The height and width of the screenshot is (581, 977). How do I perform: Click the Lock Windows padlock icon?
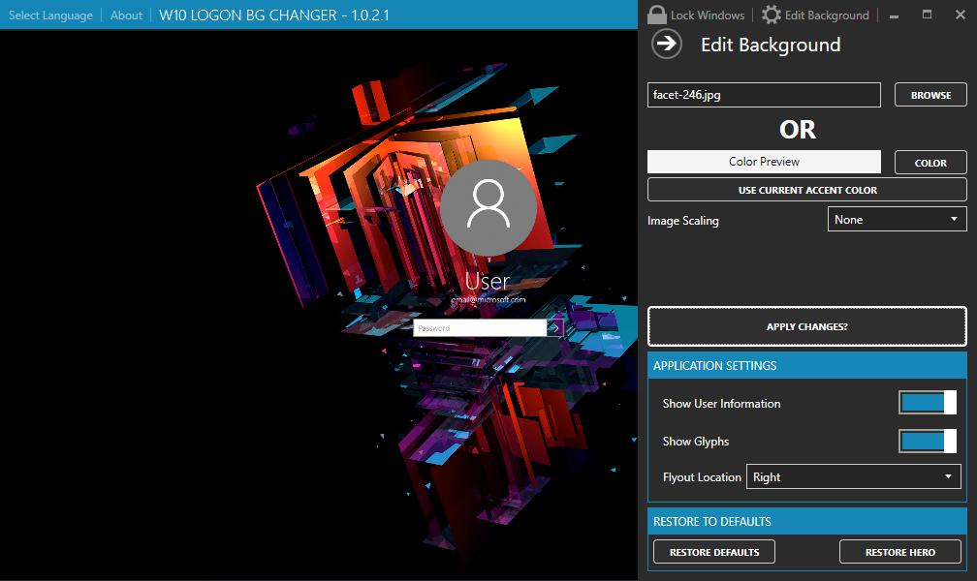pos(657,15)
